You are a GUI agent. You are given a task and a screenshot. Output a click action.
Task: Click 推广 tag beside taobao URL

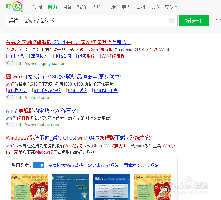point(10,124)
